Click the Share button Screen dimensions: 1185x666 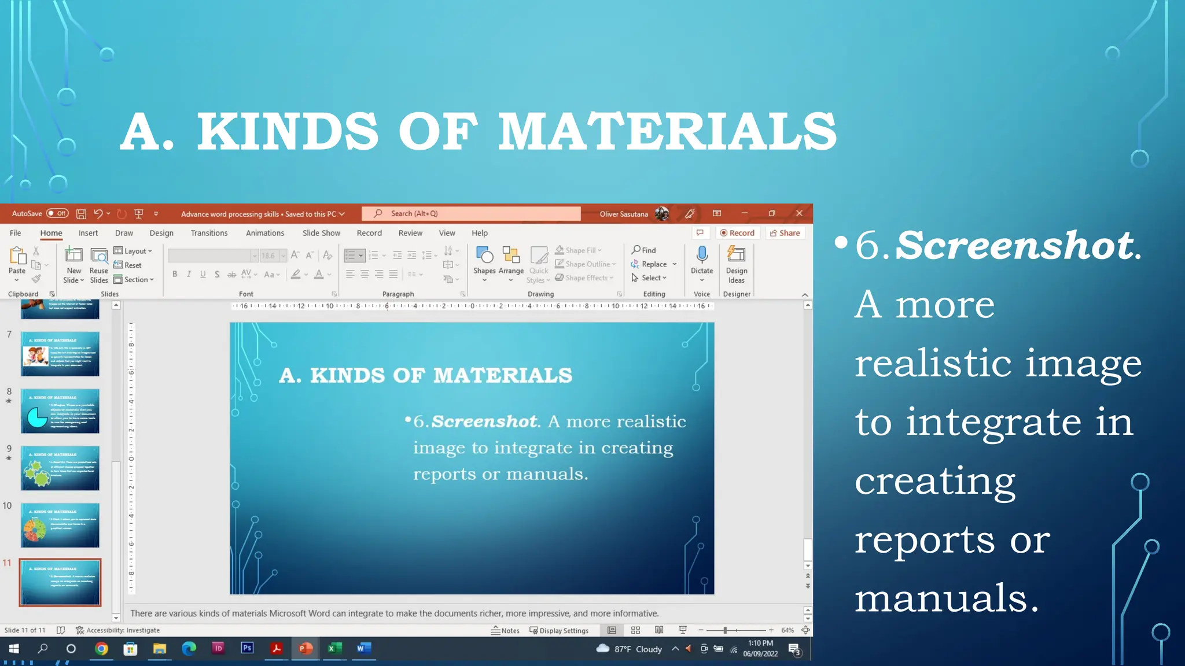click(785, 233)
